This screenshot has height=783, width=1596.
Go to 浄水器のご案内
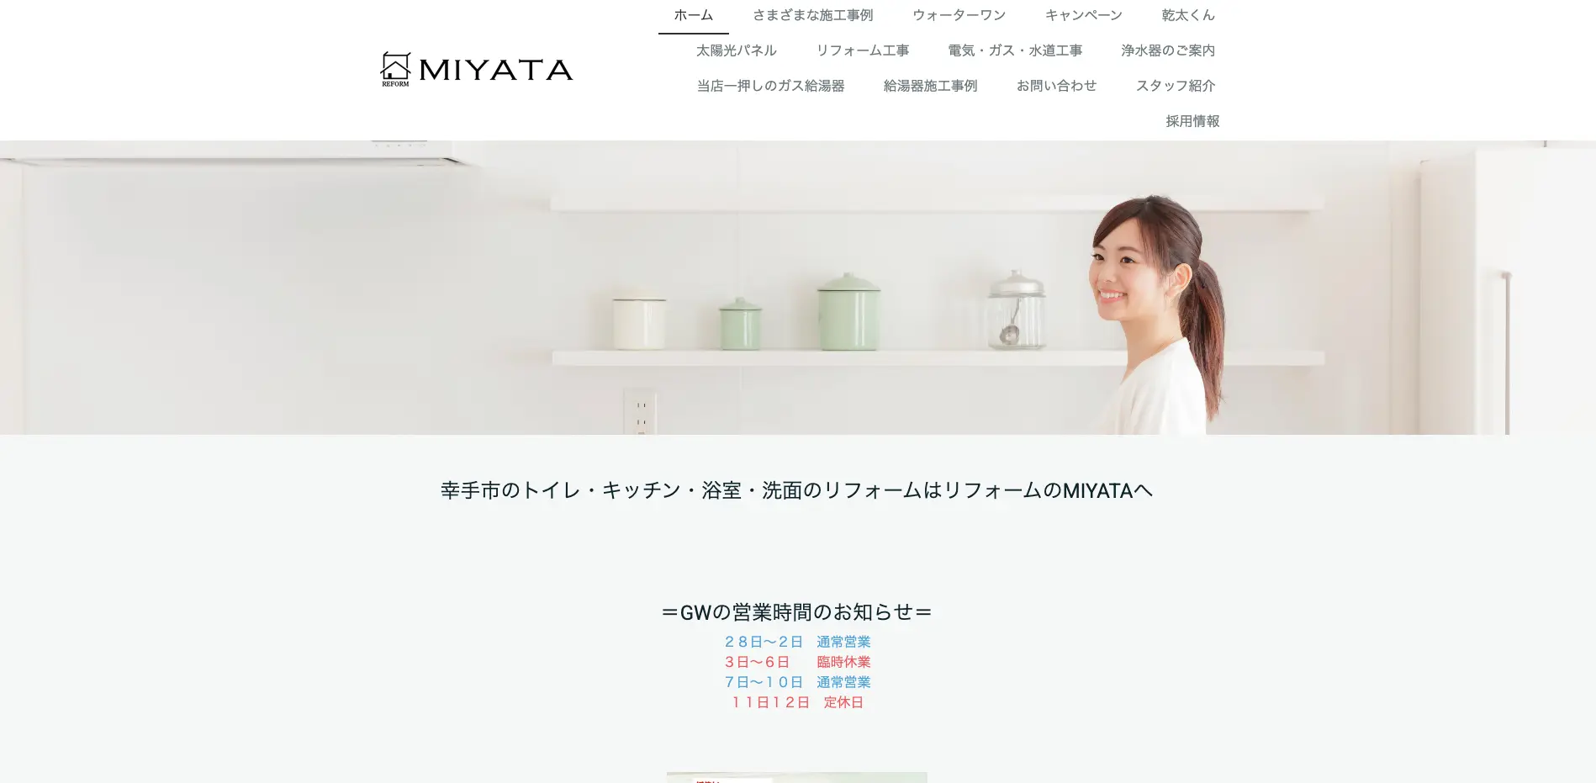(1168, 50)
